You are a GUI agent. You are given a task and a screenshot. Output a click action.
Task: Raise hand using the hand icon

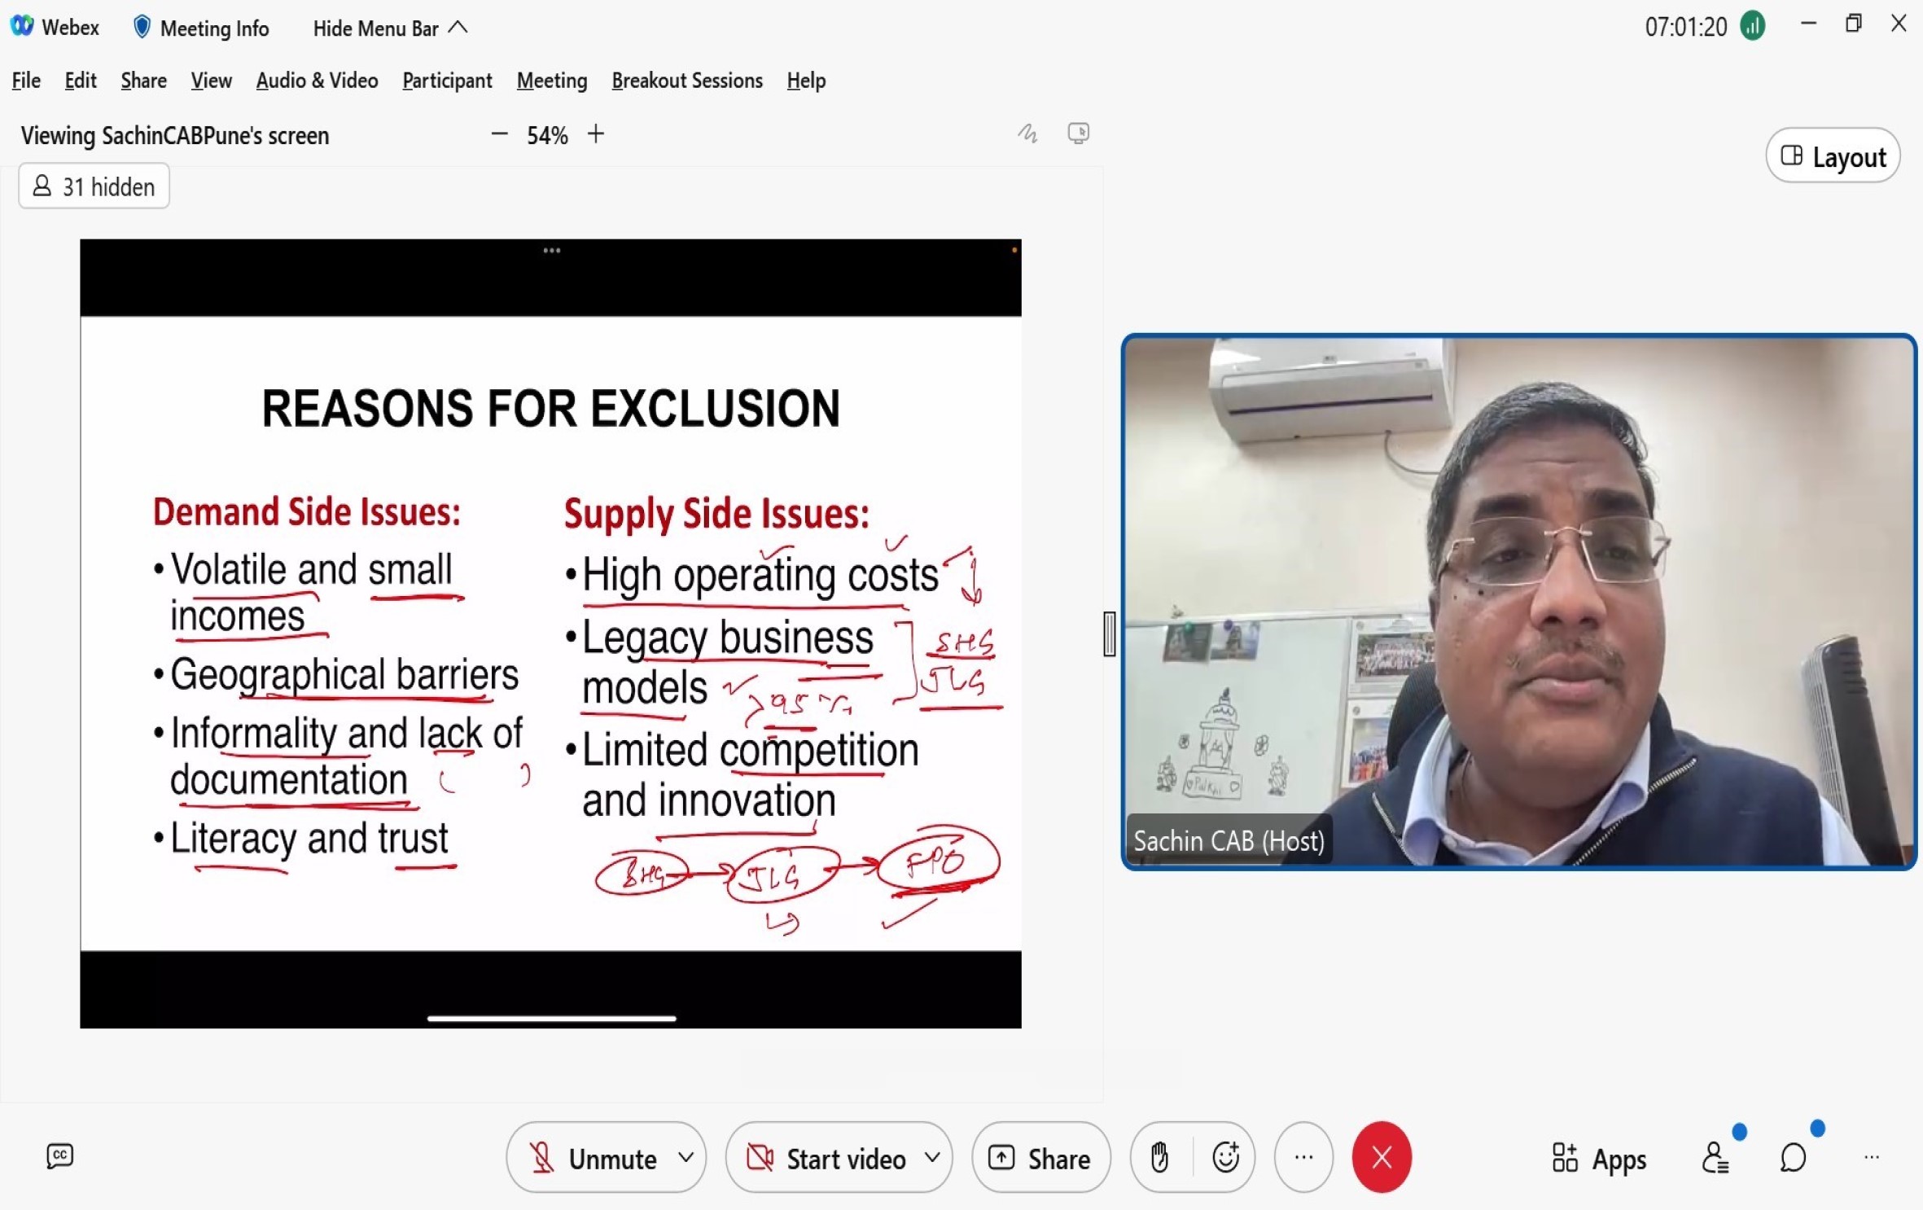point(1159,1157)
